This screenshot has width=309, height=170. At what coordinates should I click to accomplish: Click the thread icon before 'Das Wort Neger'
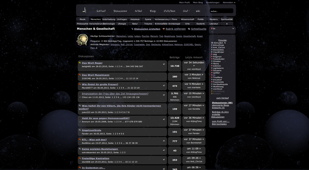click(80, 63)
